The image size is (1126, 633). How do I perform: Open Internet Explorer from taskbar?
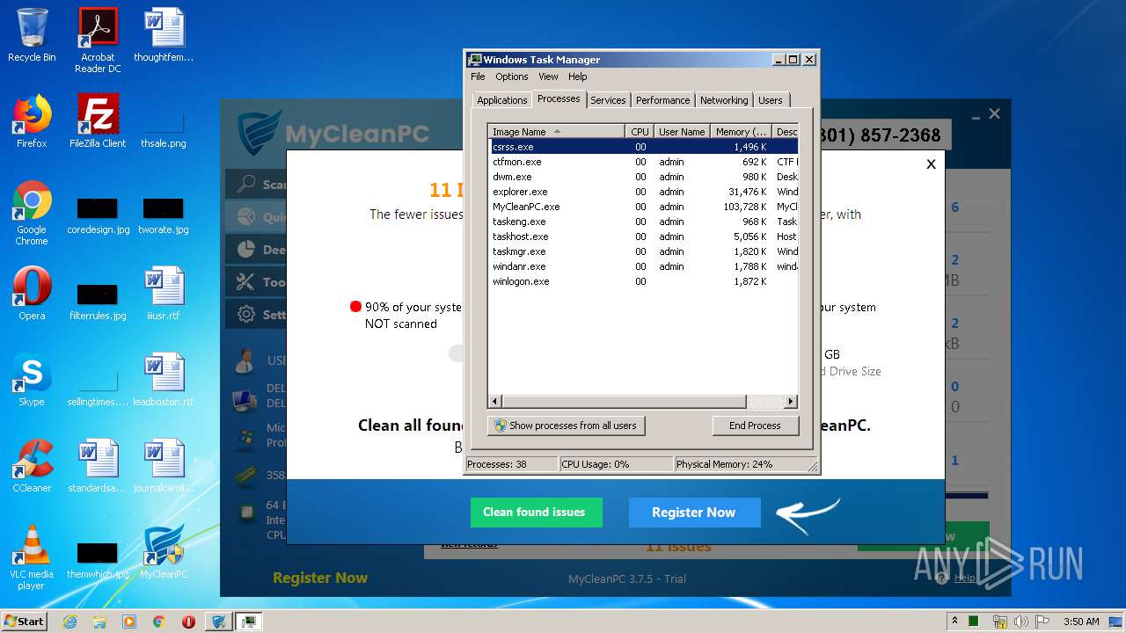click(x=70, y=622)
